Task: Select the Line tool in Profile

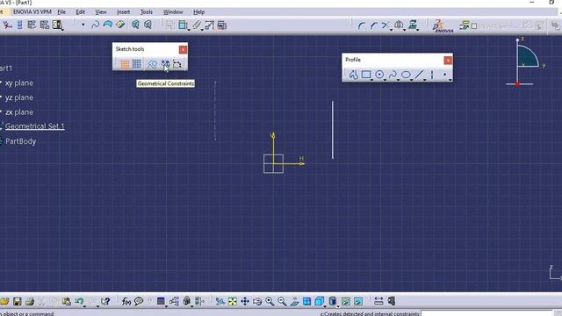Action: tap(419, 75)
